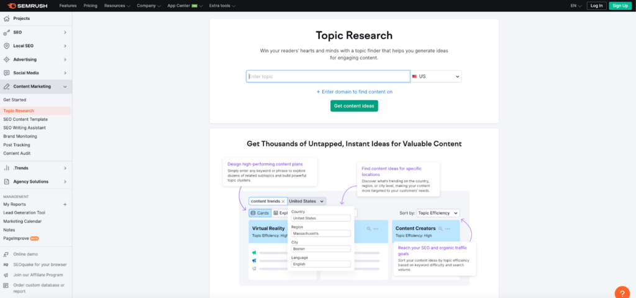636x298 pixels.
Task: Go to Pricing in top navigation
Action: [91, 6]
